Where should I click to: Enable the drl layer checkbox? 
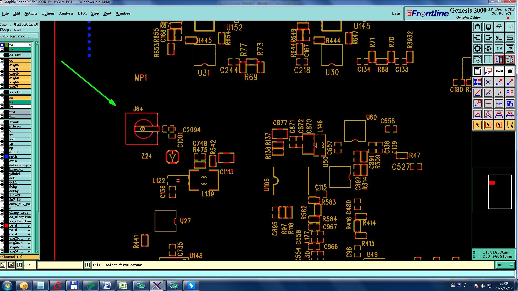[2, 116]
